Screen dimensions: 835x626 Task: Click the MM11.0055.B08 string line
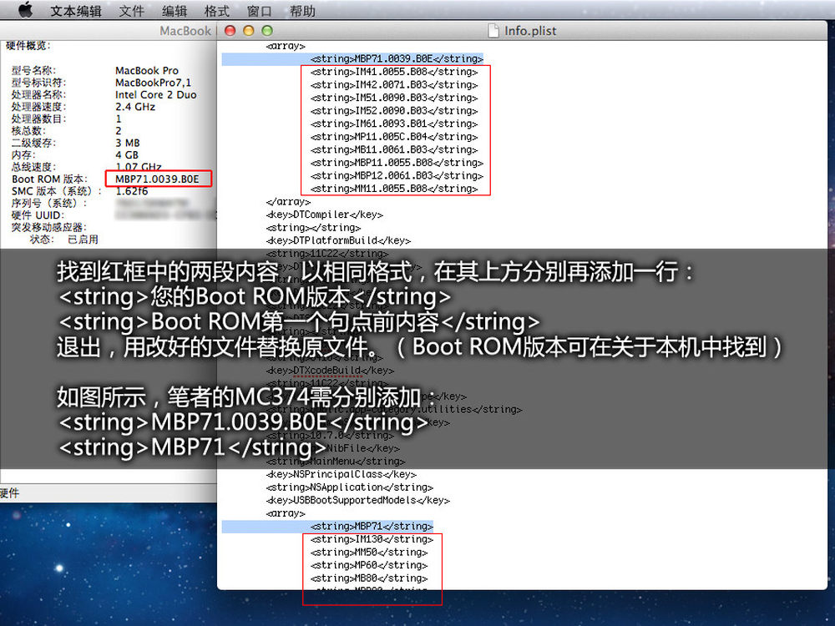point(394,189)
